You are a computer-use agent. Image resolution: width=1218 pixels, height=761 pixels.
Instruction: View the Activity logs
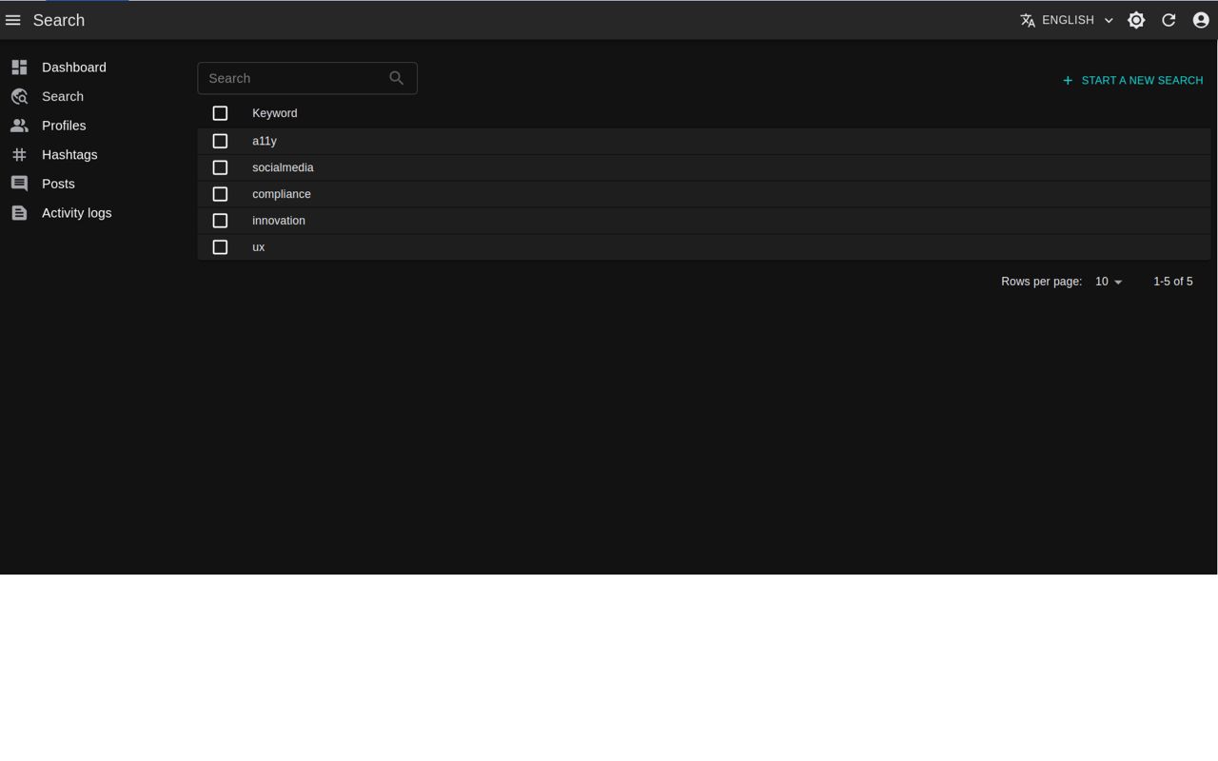click(76, 212)
